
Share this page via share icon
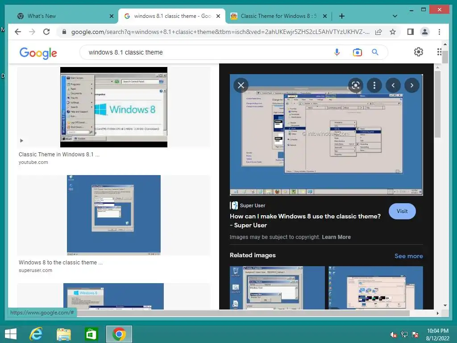pyautogui.click(x=378, y=32)
